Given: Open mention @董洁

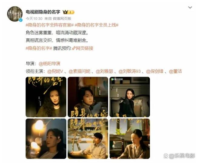Looking at the screenshot, I should tap(175, 71).
